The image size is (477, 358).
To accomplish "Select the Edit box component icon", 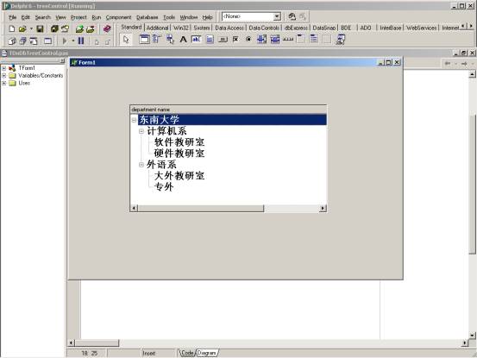I will click(x=196, y=39).
